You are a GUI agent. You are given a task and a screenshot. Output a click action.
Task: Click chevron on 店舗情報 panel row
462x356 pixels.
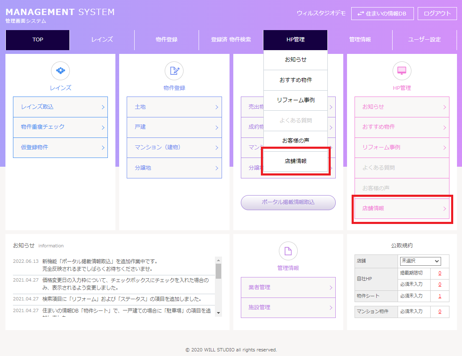click(x=444, y=209)
